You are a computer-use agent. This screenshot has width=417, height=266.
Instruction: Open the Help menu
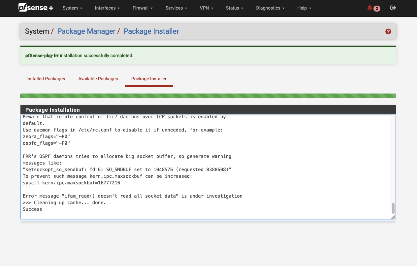pyautogui.click(x=304, y=8)
